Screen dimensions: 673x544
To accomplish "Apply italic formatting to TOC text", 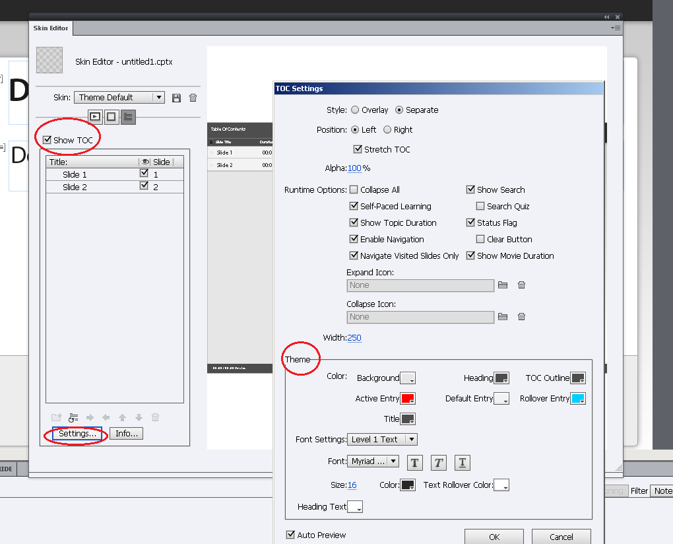I will click(x=438, y=462).
